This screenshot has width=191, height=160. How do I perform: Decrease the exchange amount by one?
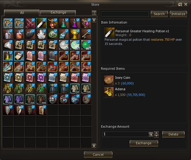coord(157,136)
